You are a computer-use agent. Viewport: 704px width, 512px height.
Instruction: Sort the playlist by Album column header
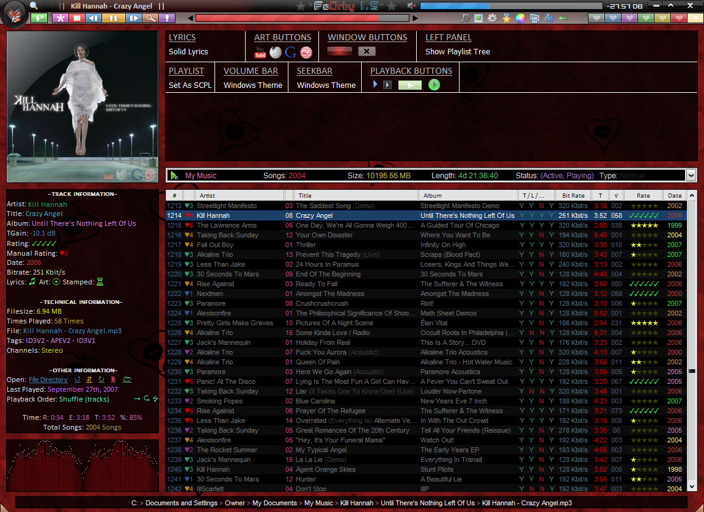(x=468, y=196)
